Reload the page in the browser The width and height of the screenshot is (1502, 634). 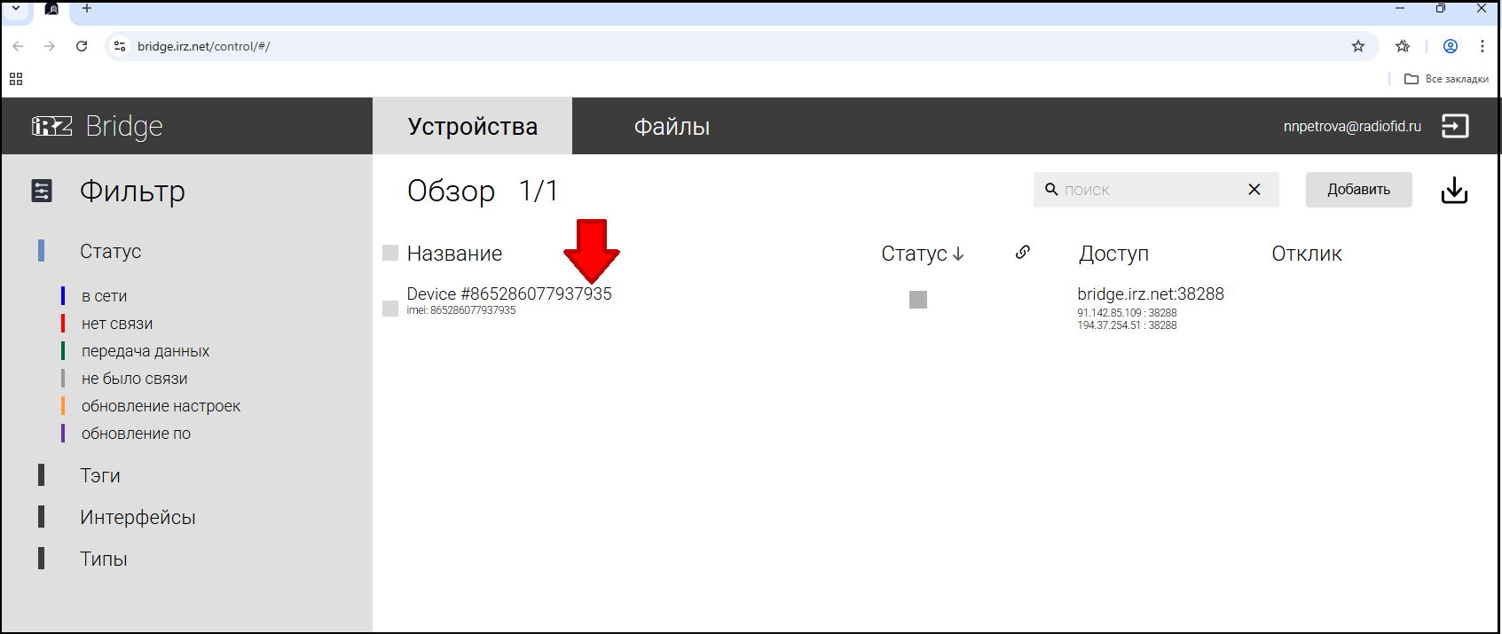82,46
